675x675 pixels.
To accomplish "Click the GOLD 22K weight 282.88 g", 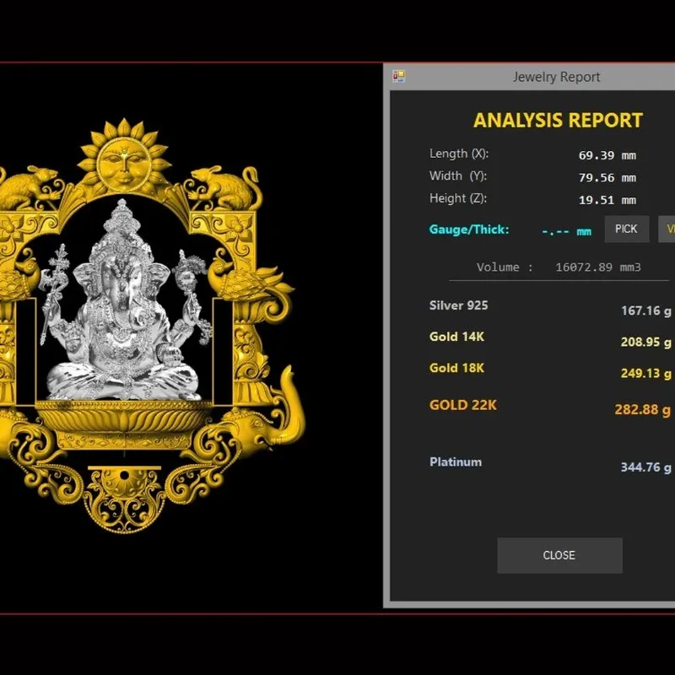I will point(642,409).
